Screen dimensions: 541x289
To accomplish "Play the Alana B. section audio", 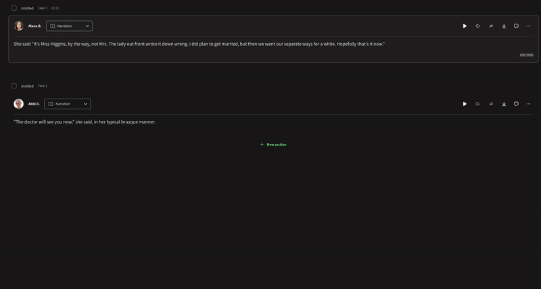I will pyautogui.click(x=465, y=26).
